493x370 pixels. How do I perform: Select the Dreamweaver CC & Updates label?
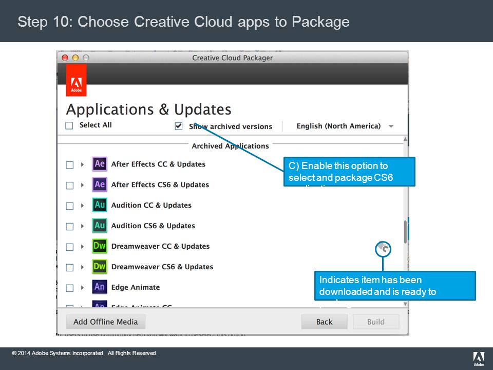pyautogui.click(x=160, y=246)
